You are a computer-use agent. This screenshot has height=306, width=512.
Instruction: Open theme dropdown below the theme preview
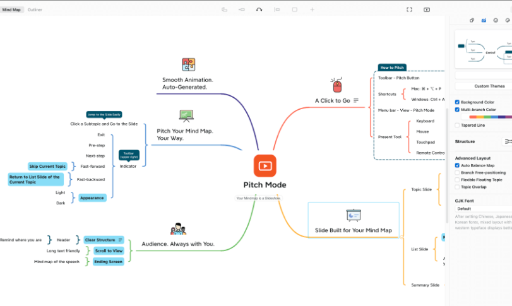point(483,75)
